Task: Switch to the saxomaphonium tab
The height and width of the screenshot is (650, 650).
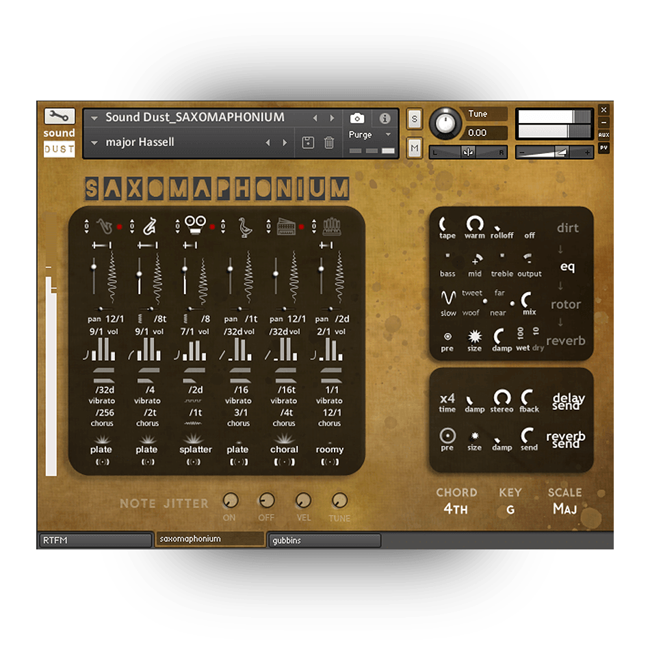Action: point(210,539)
